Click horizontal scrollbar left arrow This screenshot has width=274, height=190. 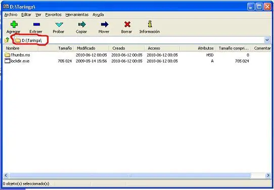tap(6, 175)
